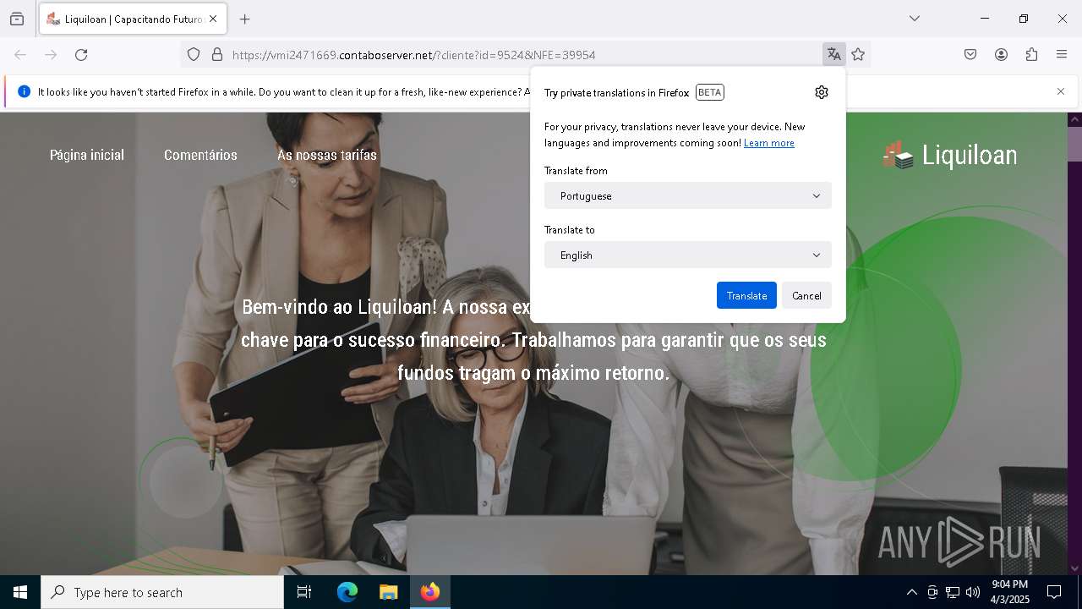
Task: View site security padlock info
Action: pyautogui.click(x=217, y=55)
